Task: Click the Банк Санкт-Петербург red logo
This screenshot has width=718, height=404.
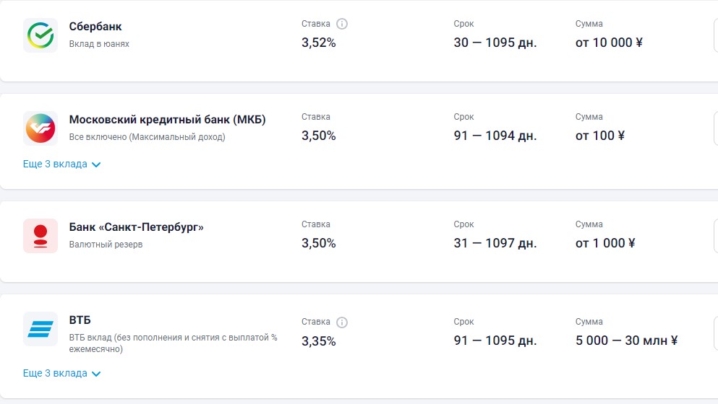Action: click(40, 236)
